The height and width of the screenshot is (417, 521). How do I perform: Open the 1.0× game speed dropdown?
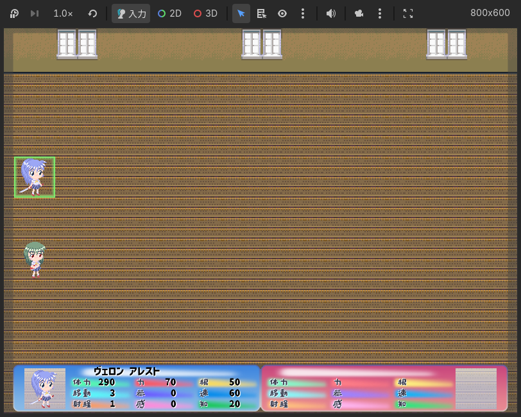click(x=63, y=13)
